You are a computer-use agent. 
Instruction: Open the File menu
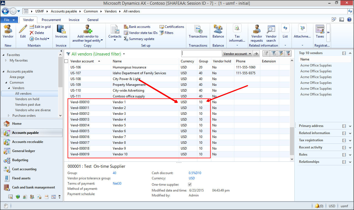8,20
